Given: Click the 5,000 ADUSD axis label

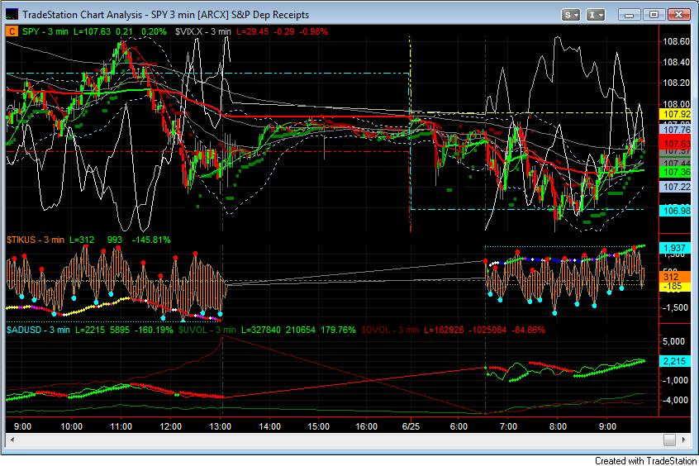Looking at the screenshot, I should (673, 341).
